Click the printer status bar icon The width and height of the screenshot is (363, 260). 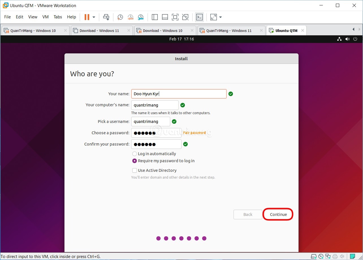pyautogui.click(x=335, y=257)
